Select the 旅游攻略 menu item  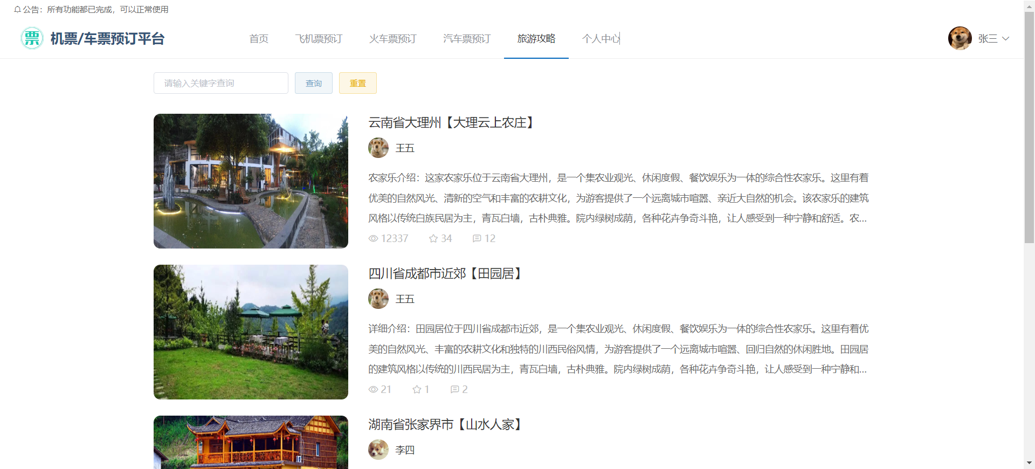coord(536,38)
